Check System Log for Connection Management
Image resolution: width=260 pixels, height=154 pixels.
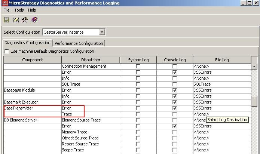(x=138, y=66)
